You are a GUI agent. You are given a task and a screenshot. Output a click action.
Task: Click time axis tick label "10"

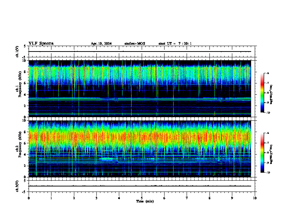(255, 198)
